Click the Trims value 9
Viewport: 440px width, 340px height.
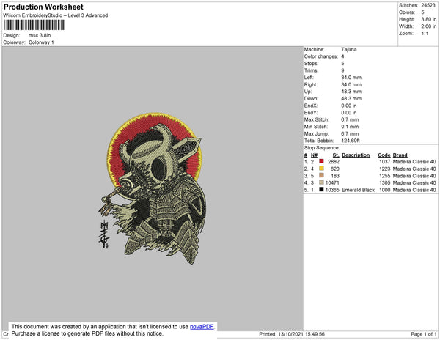342,70
